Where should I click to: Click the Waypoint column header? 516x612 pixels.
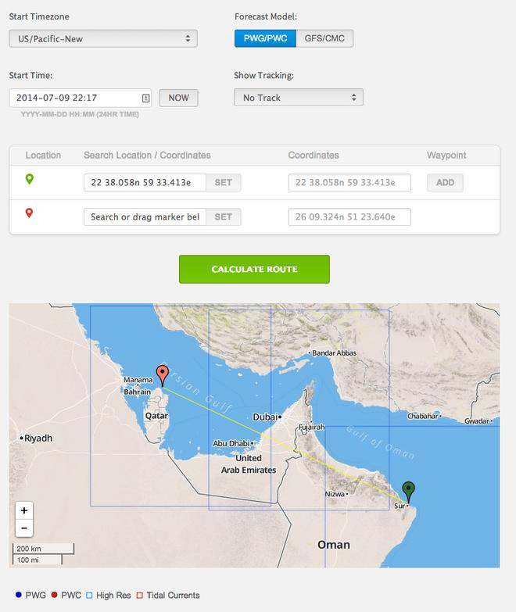click(x=446, y=156)
